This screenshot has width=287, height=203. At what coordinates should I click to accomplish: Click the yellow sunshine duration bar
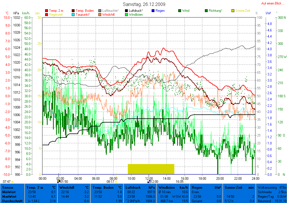point(151,169)
